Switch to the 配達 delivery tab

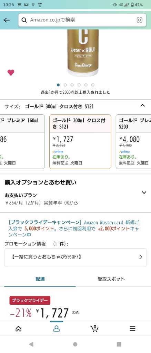point(40,279)
